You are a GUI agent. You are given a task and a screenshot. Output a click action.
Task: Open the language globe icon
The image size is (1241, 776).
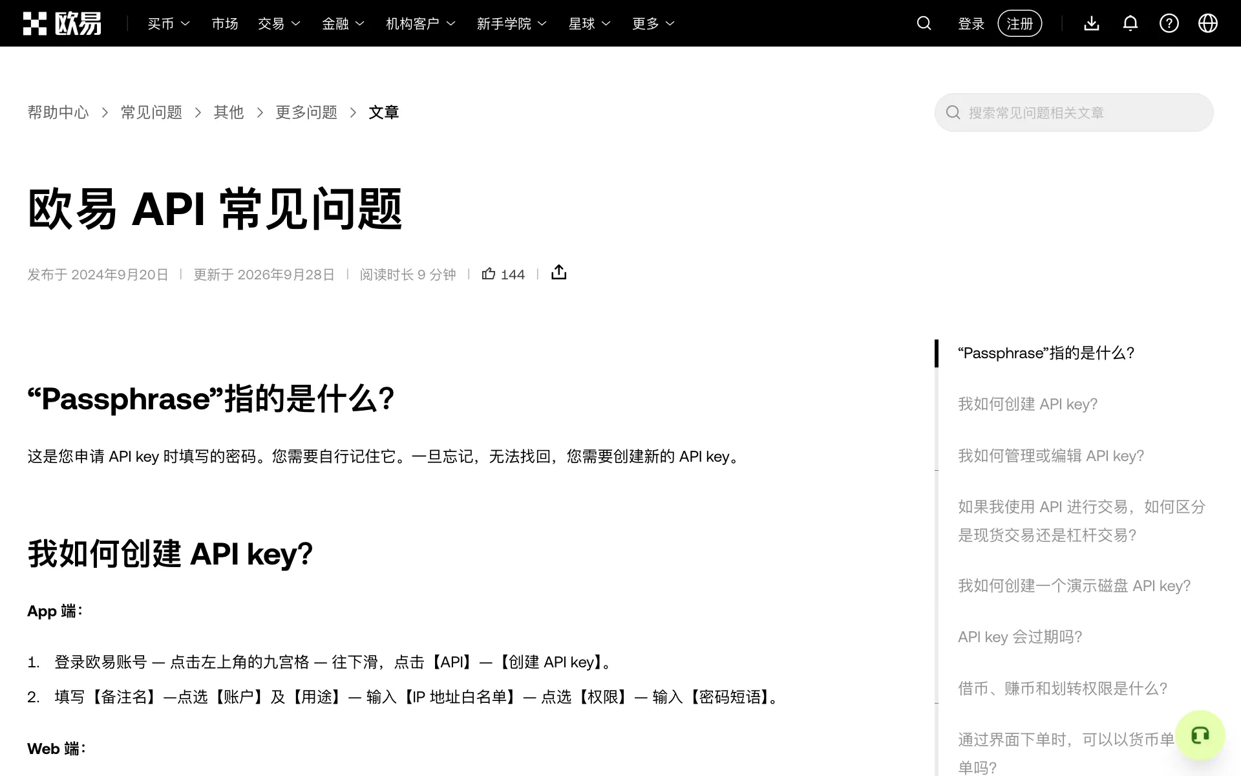tap(1208, 23)
